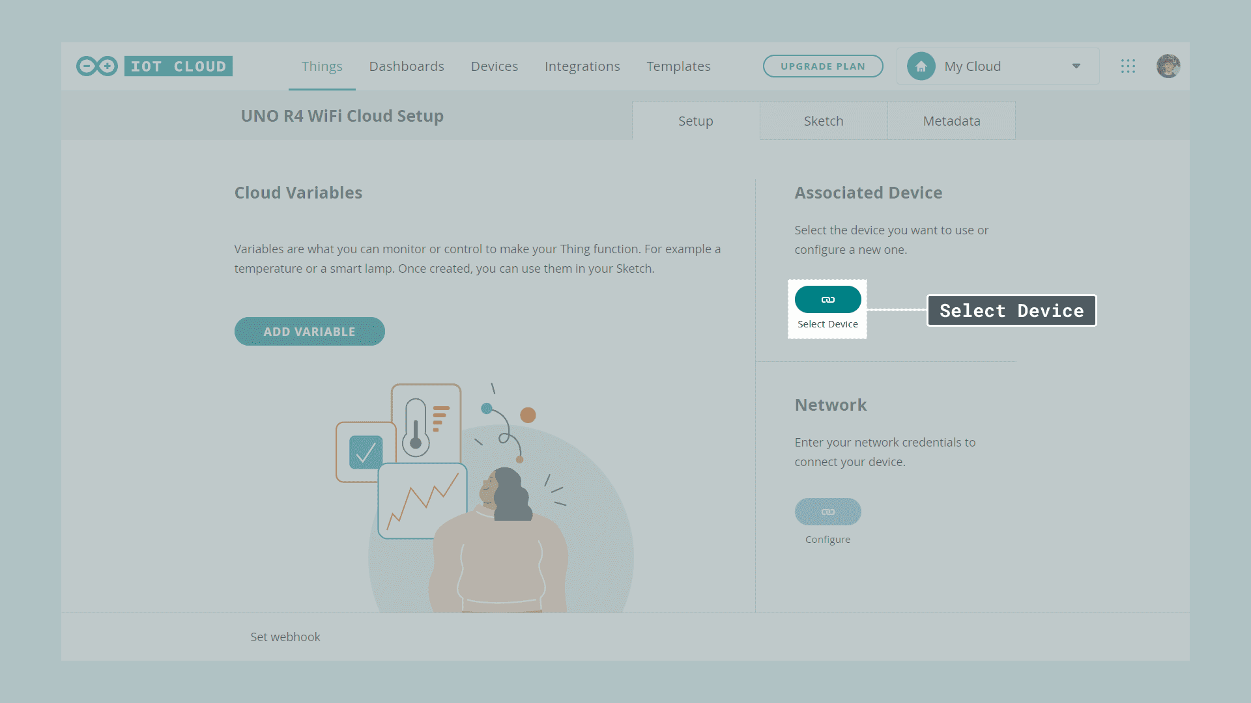Click the IOT CLOUD logo text
Viewport: 1251px width, 703px height.
tap(179, 66)
